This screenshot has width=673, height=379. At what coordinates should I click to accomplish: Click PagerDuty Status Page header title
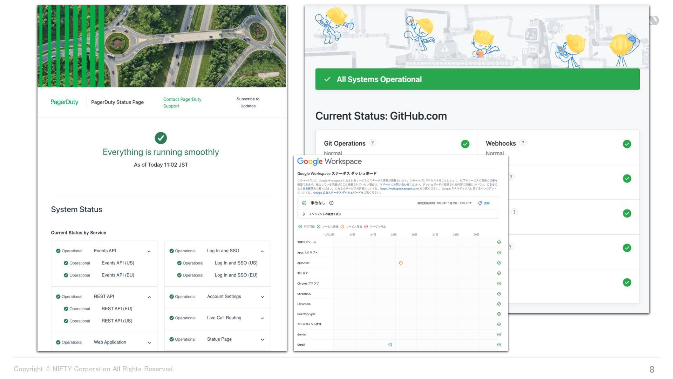tap(117, 102)
